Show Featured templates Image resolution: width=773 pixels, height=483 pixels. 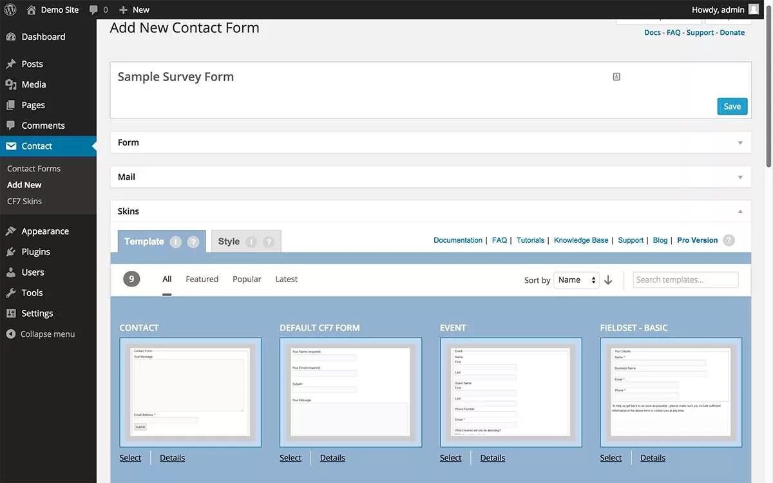point(202,279)
